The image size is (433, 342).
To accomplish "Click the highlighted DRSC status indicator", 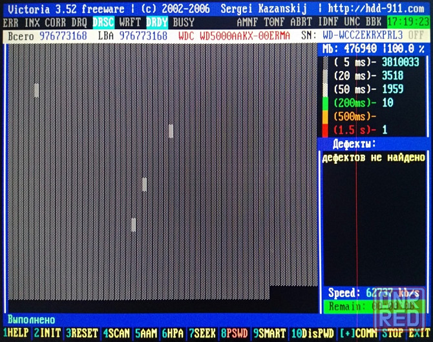I will 103,23.
